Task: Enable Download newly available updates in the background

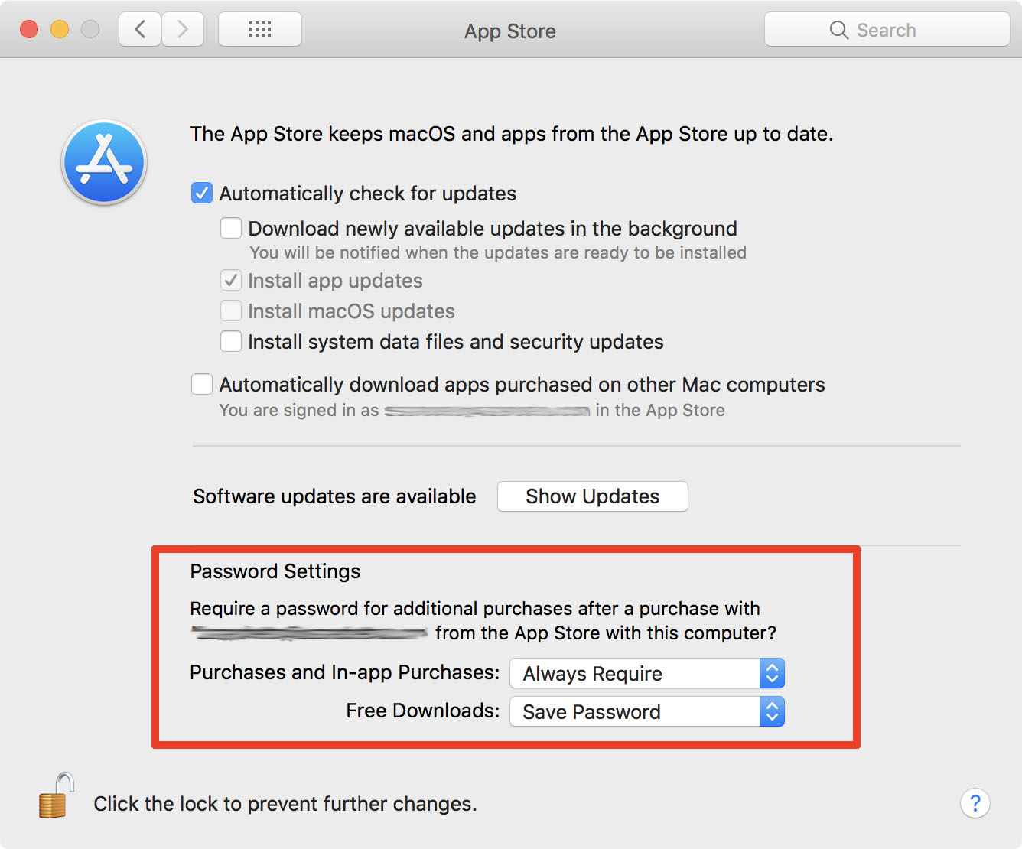Action: pyautogui.click(x=230, y=227)
